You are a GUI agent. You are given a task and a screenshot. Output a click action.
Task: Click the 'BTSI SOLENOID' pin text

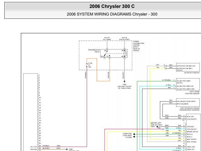[182, 104]
